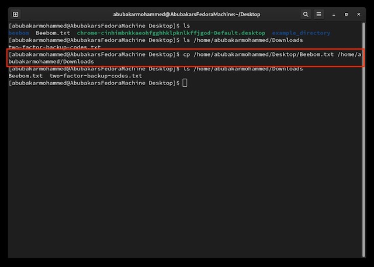This screenshot has height=267, width=374.
Task: Click the blue 'beebom' directory name
Action: pyautogui.click(x=19, y=33)
